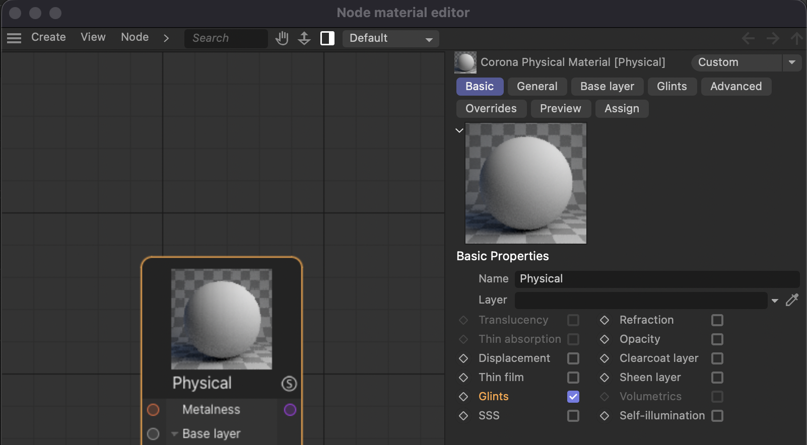807x445 pixels.
Task: Enable the Clearcoat layer checkbox
Action: pyautogui.click(x=717, y=358)
